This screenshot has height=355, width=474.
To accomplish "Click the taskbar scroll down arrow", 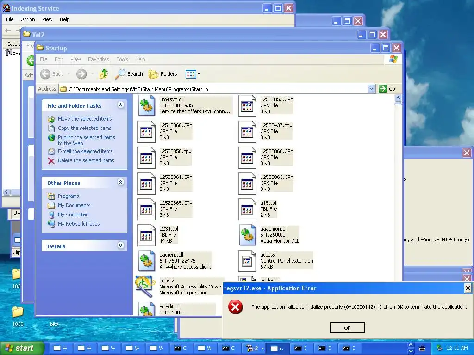I will click(x=411, y=351).
